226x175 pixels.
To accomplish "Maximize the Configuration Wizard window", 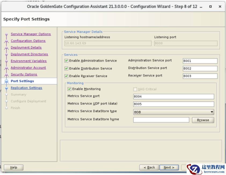I will 210,7.
